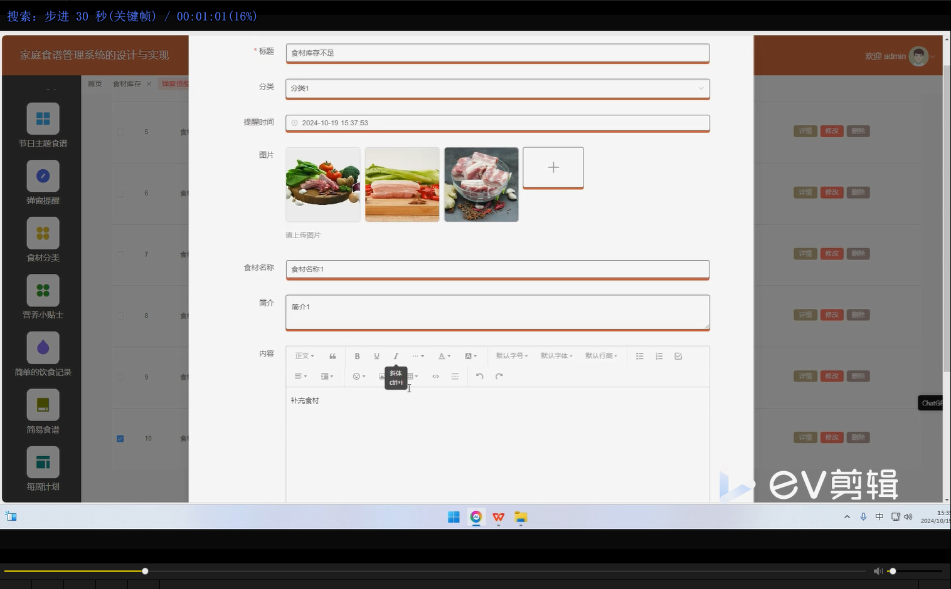Viewport: 951px width, 589px height.
Task: Check the checkbox for row 9
Action: click(120, 377)
